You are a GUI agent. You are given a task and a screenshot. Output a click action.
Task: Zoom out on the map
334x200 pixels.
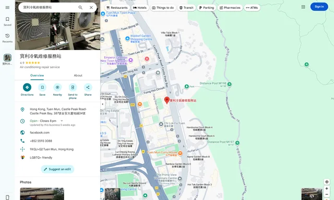(x=327, y=194)
